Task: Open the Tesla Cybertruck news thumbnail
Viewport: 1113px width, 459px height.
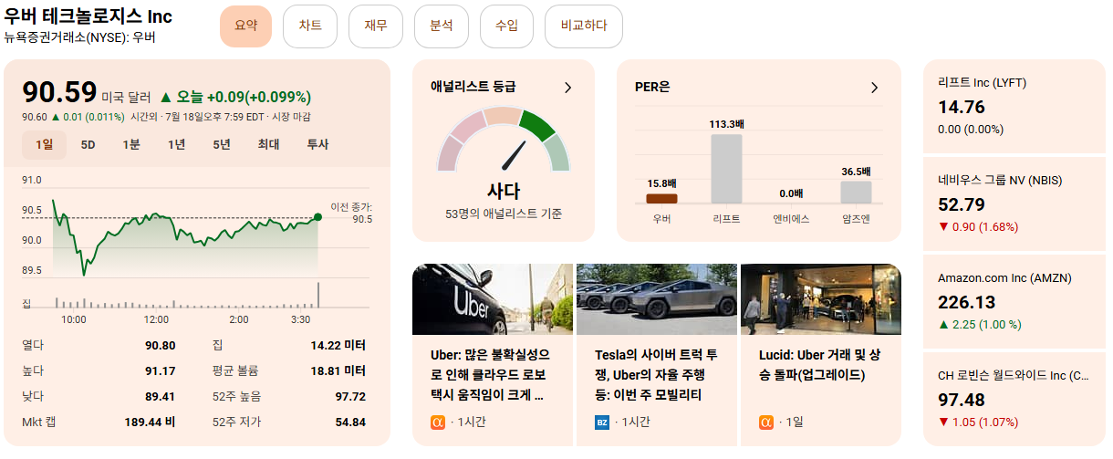Action: coord(657,299)
